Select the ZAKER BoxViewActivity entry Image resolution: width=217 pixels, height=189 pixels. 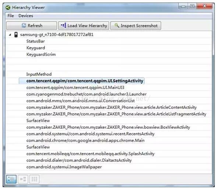(108, 127)
